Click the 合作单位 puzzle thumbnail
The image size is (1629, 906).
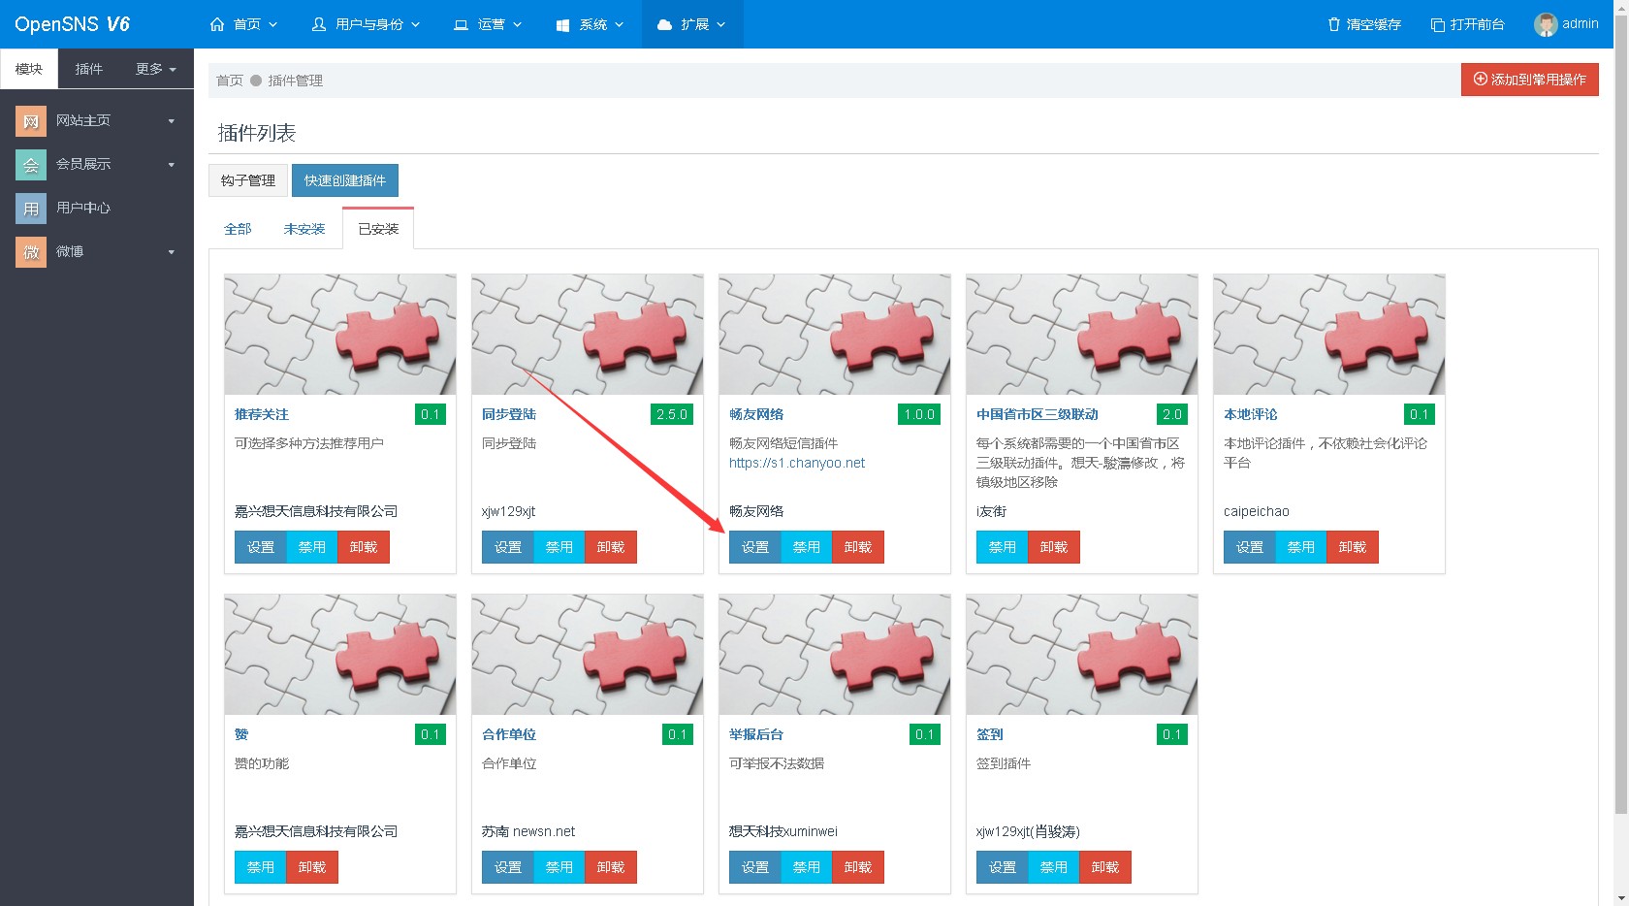pos(588,655)
